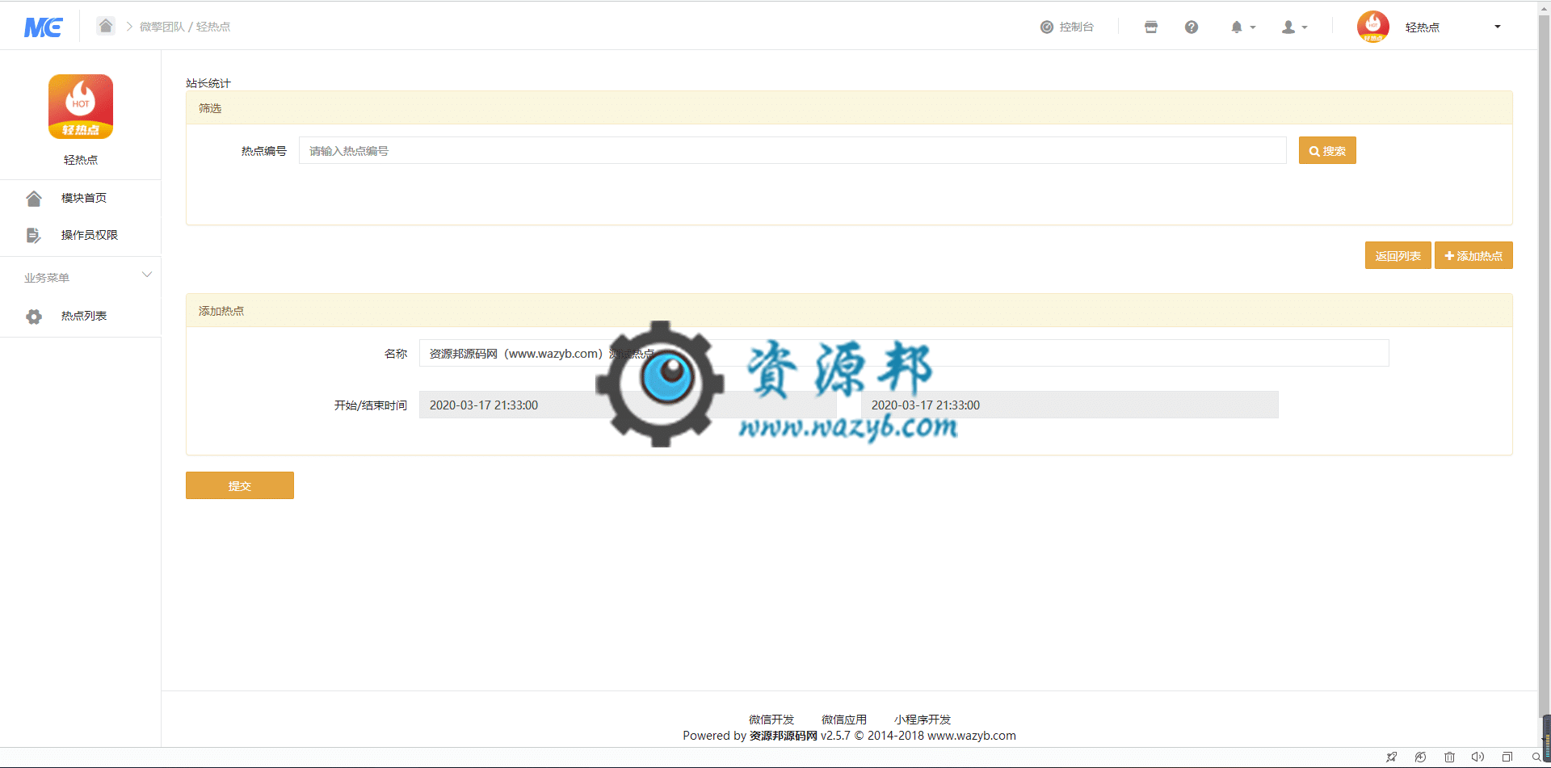The image size is (1551, 768).
Task: Click the trash icon in status bar
Action: point(1449,758)
